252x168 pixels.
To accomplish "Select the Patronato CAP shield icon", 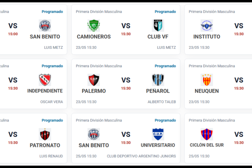I will coord(45,134).
